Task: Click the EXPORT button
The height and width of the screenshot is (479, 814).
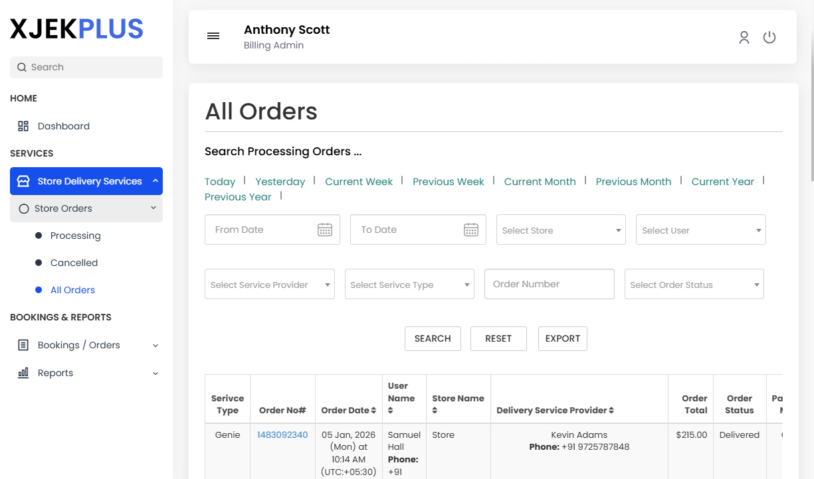Action: click(x=562, y=338)
